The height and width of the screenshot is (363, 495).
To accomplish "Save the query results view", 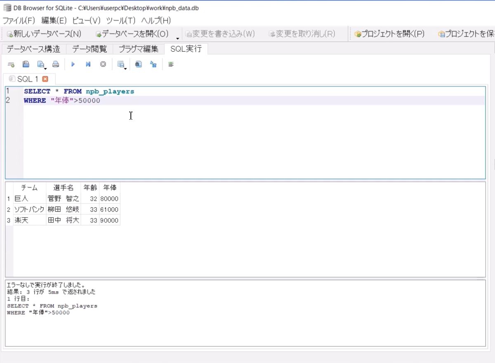I will click(119, 63).
